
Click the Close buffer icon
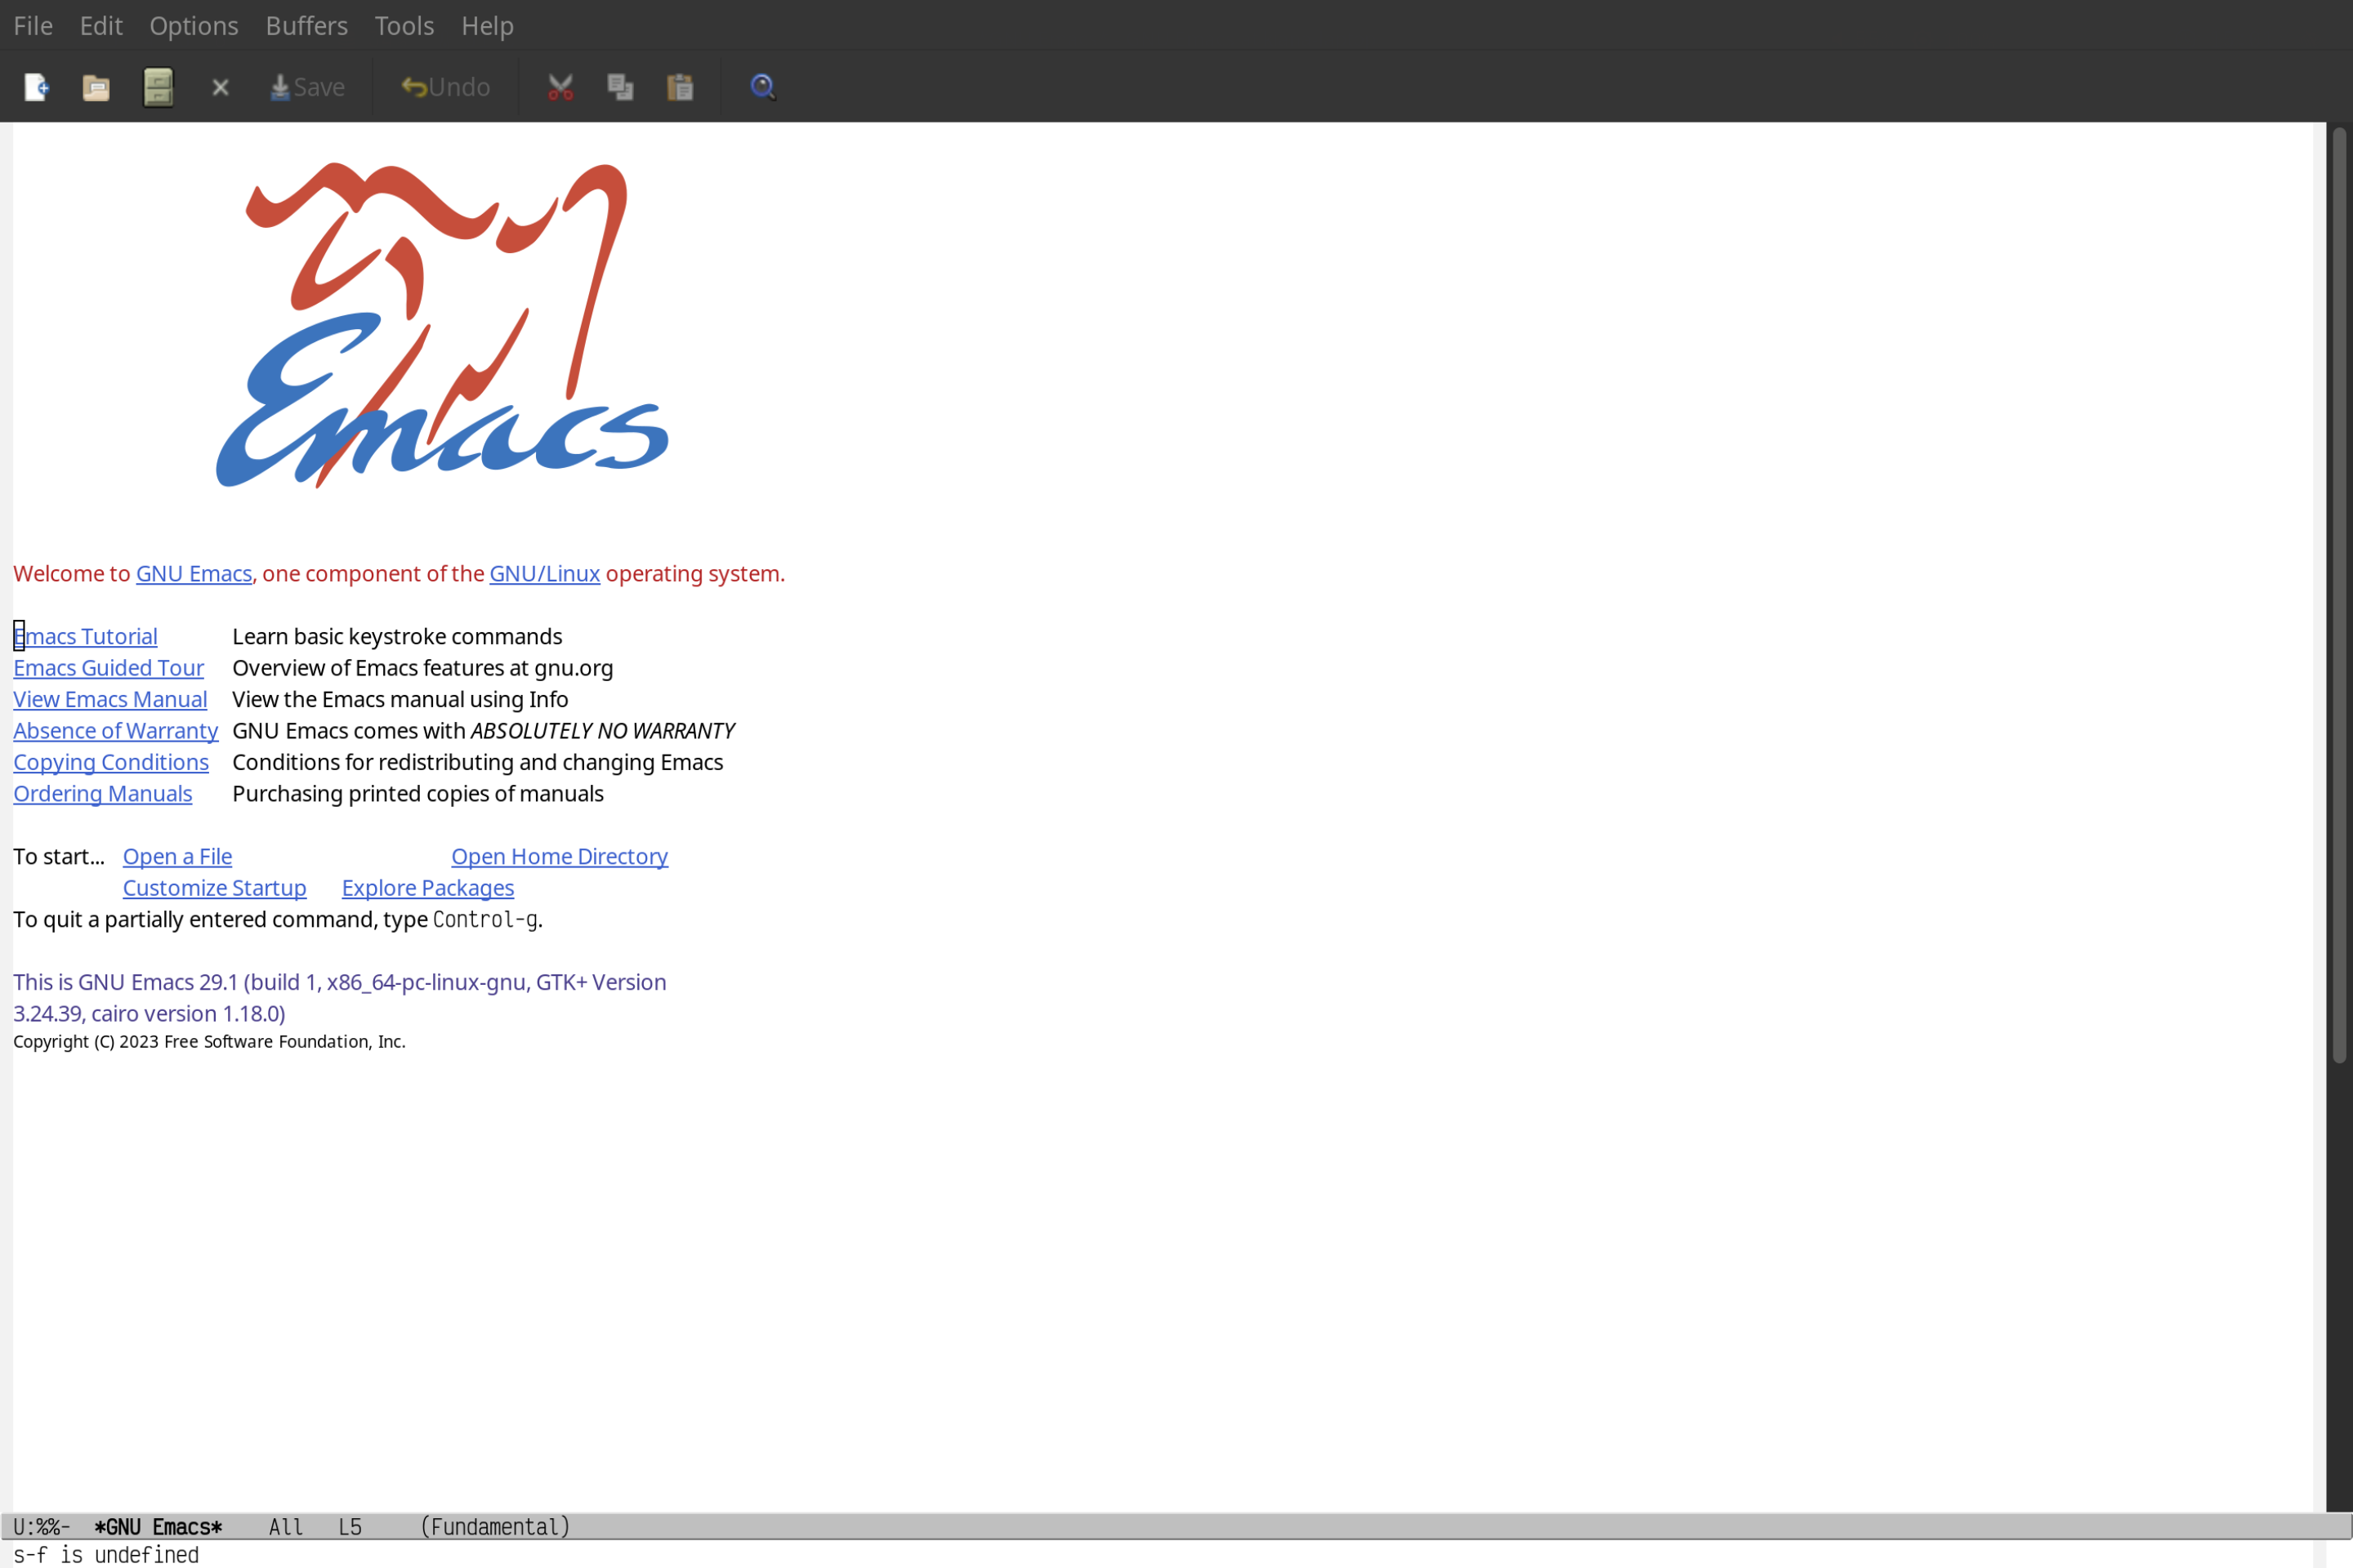(x=219, y=86)
